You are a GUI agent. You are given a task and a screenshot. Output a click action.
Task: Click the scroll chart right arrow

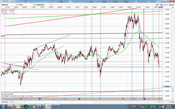tap(159, 102)
